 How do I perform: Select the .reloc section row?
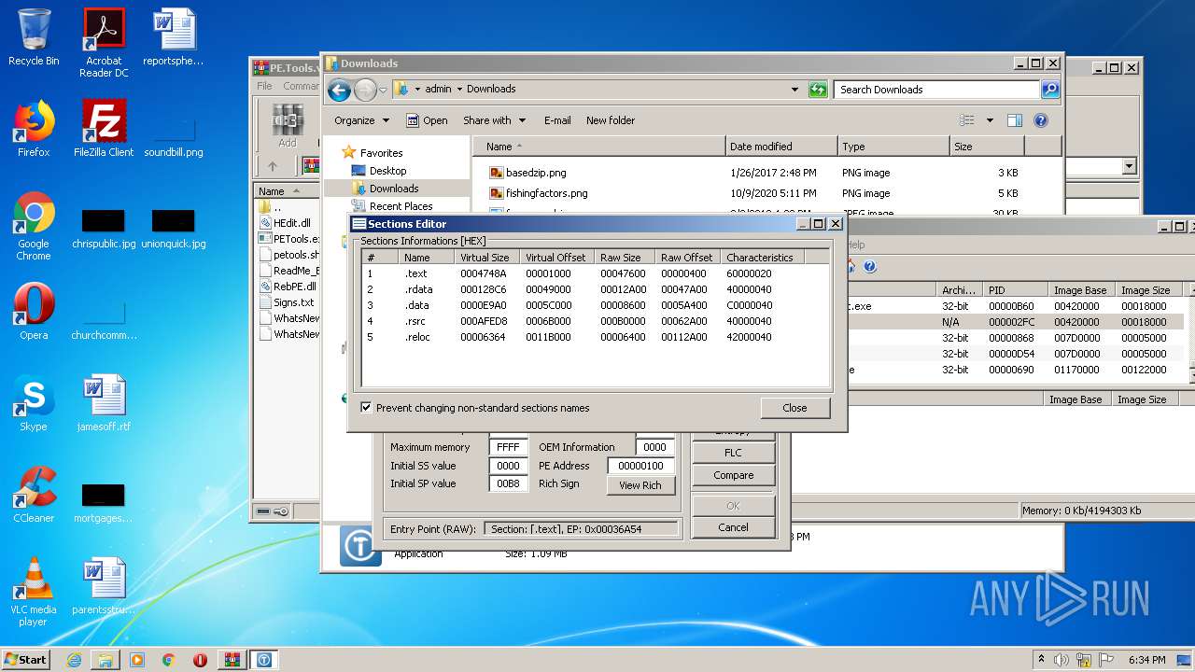coord(596,337)
